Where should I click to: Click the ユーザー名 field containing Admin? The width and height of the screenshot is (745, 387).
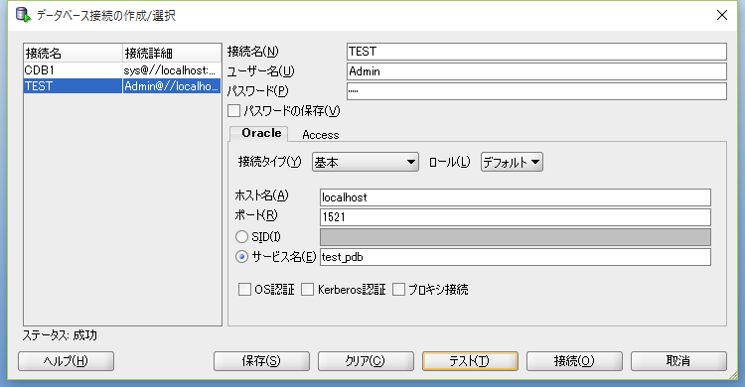536,71
